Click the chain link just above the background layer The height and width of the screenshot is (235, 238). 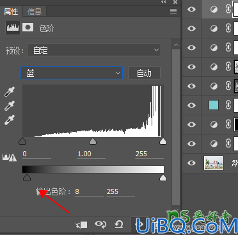click(228, 143)
